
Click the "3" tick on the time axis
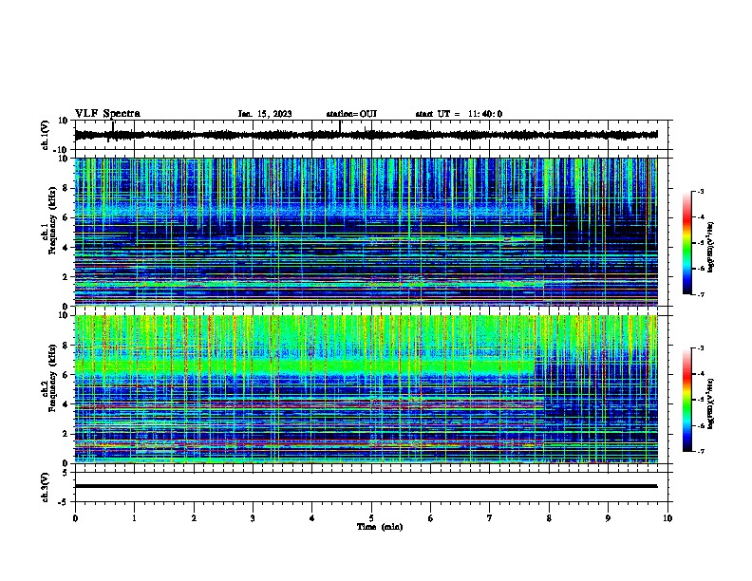click(x=253, y=518)
